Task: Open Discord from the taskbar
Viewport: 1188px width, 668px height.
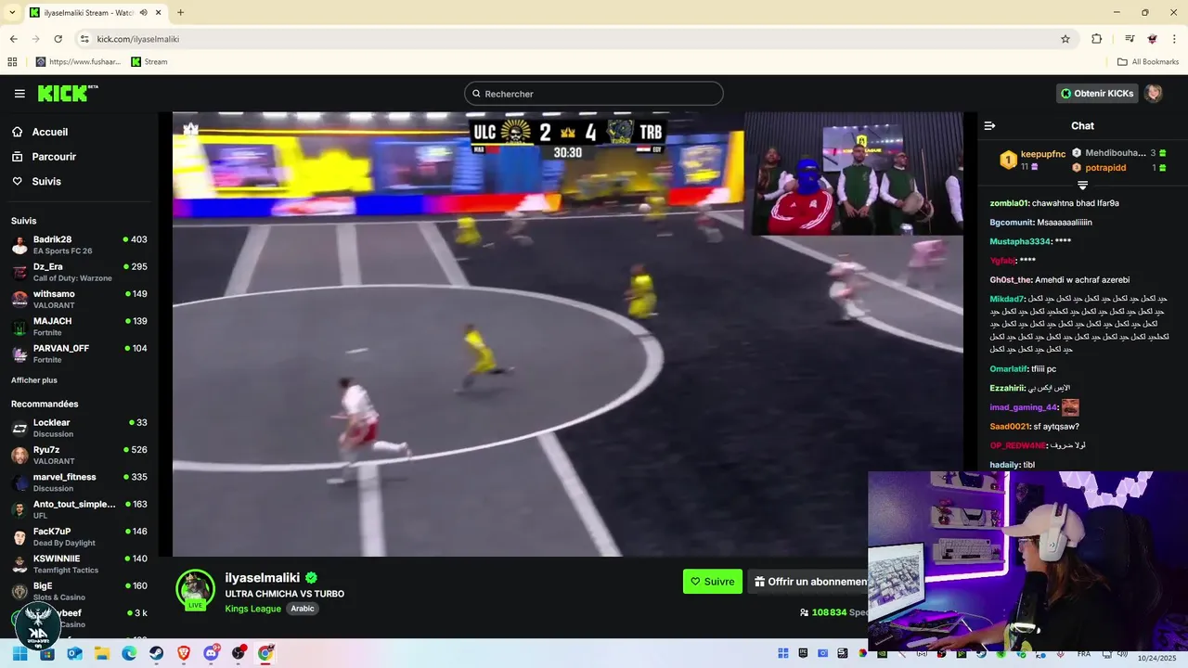Action: (x=211, y=653)
